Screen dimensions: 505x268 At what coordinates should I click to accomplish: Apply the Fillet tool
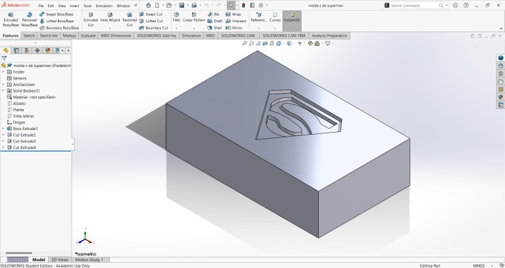(x=176, y=18)
